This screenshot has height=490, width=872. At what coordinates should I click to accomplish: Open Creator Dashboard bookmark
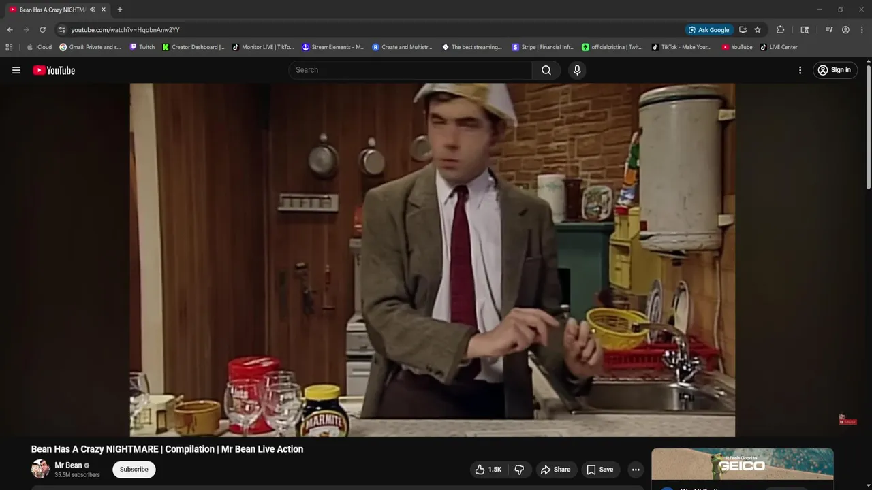click(x=193, y=47)
